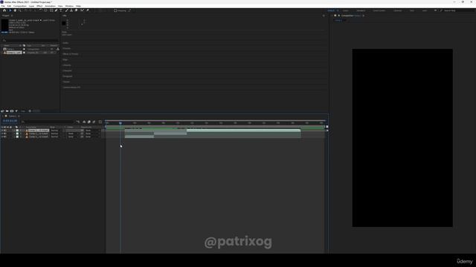This screenshot has width=476, height=267.
Task: Create a new composition from Project panel
Action: (x=12, y=111)
